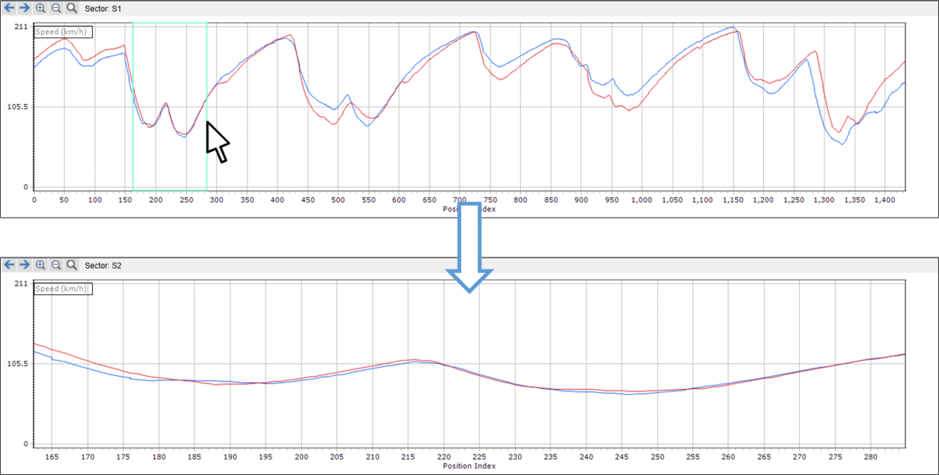Click the 165 tick label on S2 x-axis
This screenshot has width=939, height=475.
[x=52, y=457]
